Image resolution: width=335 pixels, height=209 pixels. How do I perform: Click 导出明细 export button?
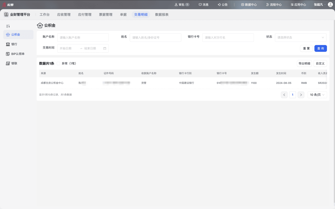[x=304, y=63]
